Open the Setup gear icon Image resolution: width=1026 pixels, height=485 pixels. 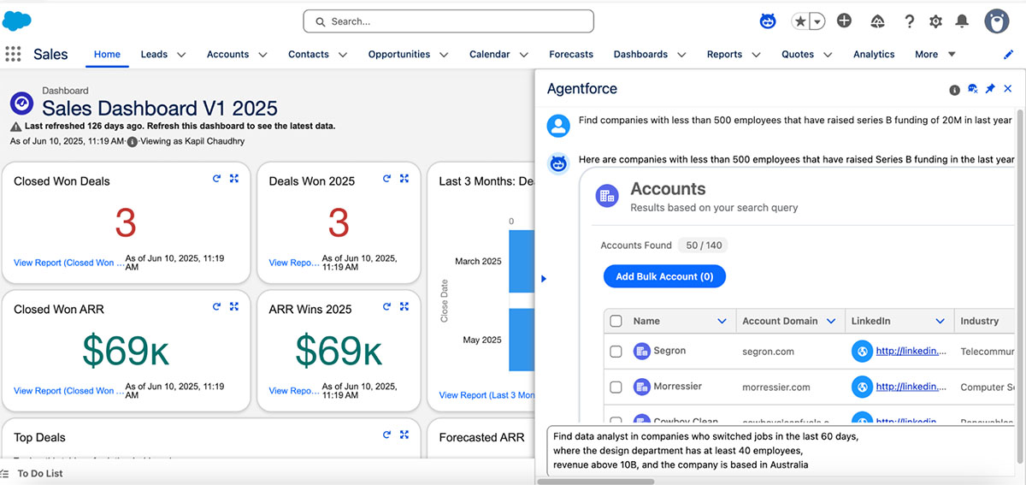coord(935,21)
